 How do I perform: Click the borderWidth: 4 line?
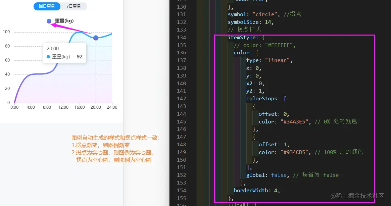tap(257, 191)
